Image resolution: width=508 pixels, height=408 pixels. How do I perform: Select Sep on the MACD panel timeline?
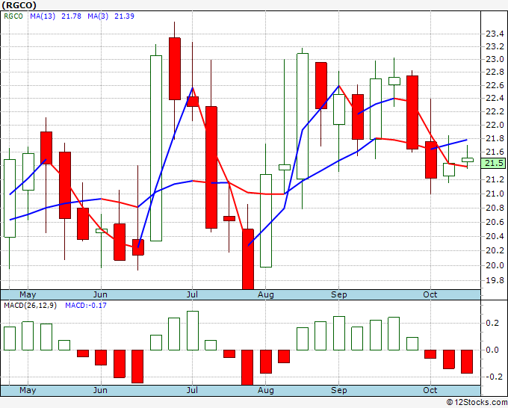pyautogui.click(x=339, y=390)
